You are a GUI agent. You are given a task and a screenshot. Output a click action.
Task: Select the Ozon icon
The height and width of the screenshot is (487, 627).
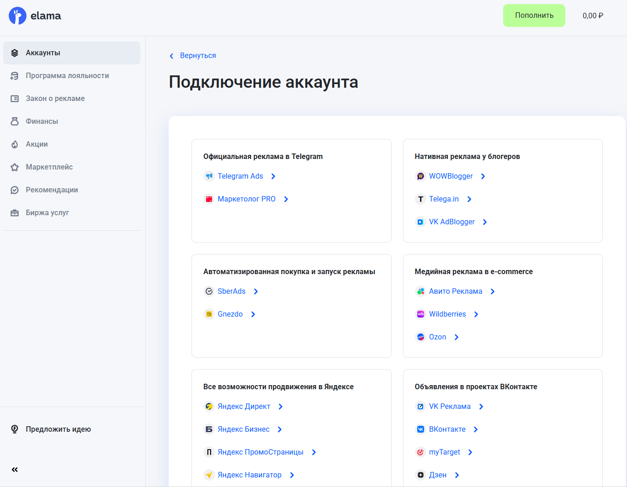click(420, 337)
